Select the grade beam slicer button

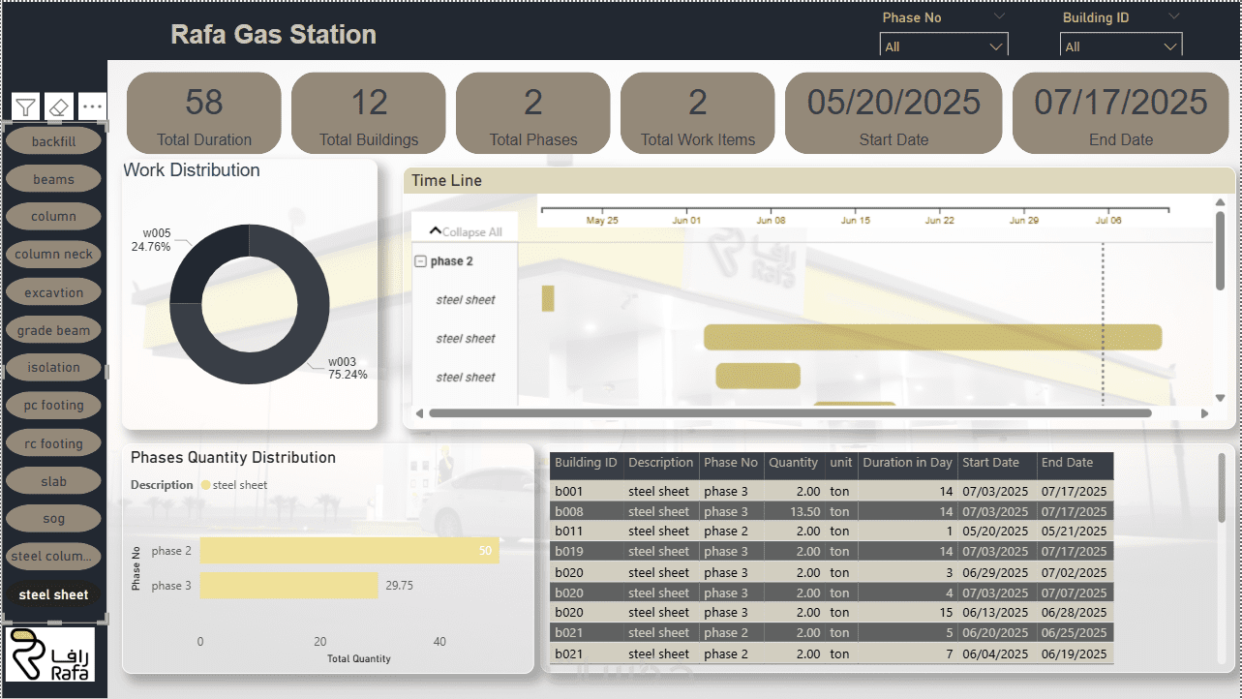[53, 330]
